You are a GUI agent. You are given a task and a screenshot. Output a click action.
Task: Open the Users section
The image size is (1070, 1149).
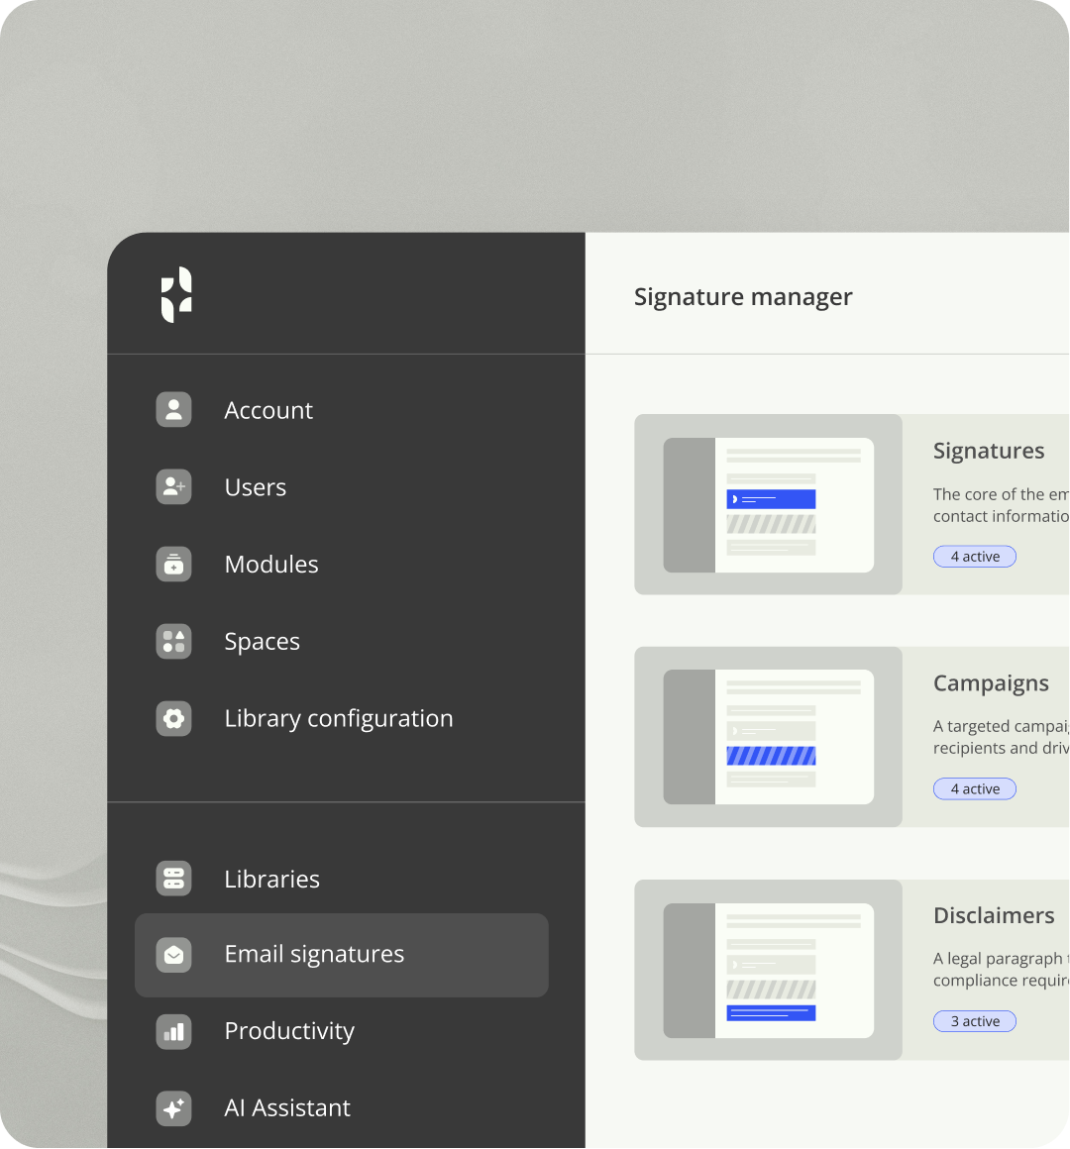[255, 486]
